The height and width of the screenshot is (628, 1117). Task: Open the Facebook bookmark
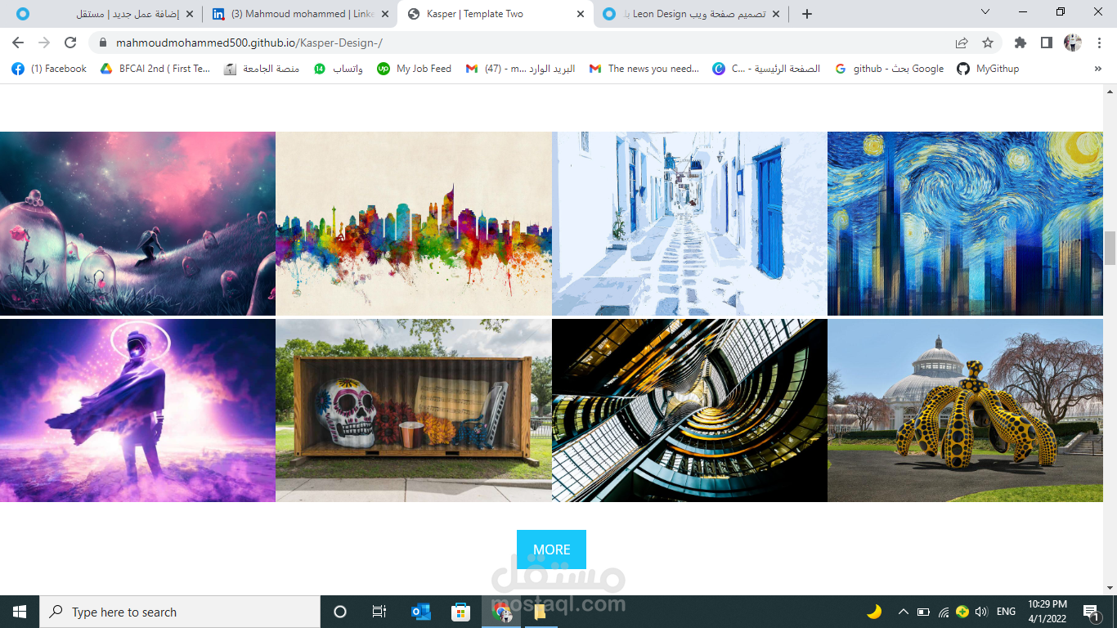point(49,69)
